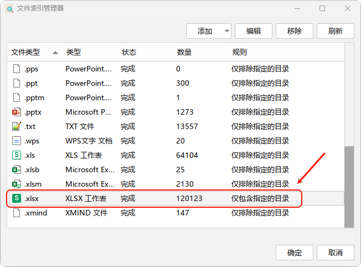The image size is (361, 267).
Task: Refresh the index with 刷新 button
Action: pyautogui.click(x=335, y=32)
